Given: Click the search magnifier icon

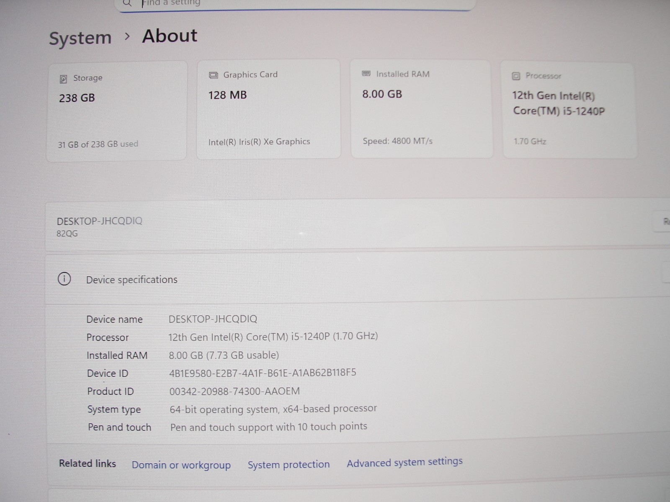Looking at the screenshot, I should coord(127,3).
